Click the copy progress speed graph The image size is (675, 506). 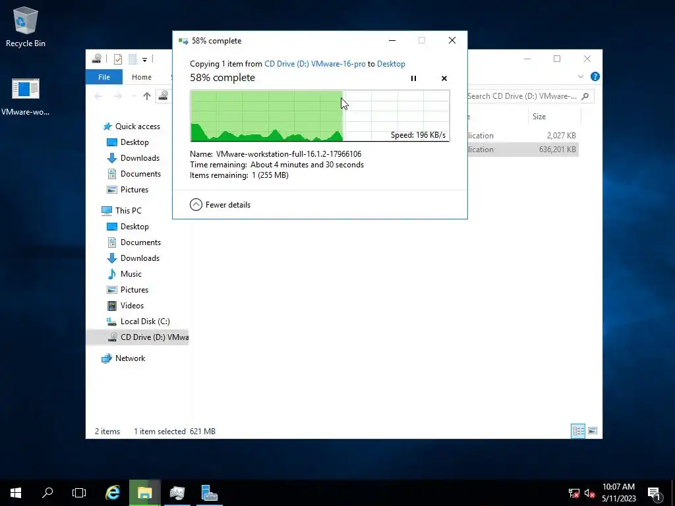[x=320, y=116]
